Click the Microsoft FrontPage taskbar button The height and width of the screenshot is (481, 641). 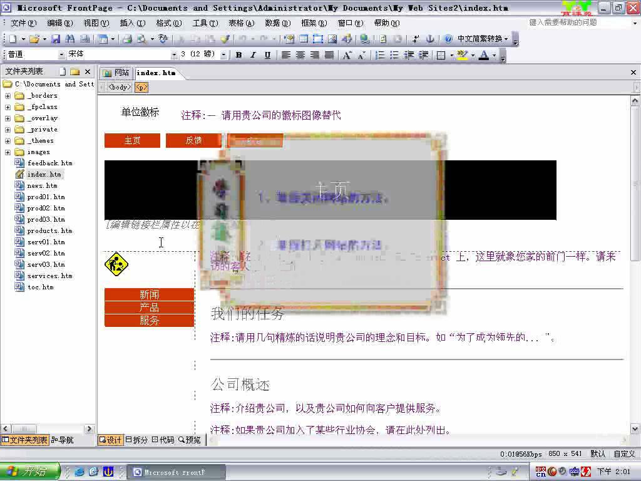tap(177, 472)
